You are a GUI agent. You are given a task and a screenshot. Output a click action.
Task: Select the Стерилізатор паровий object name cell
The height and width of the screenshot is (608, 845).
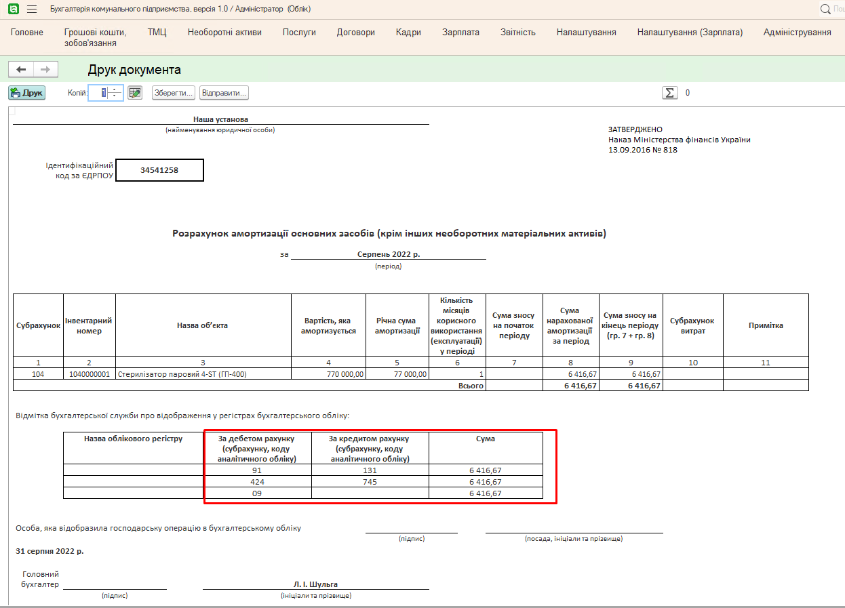point(203,373)
